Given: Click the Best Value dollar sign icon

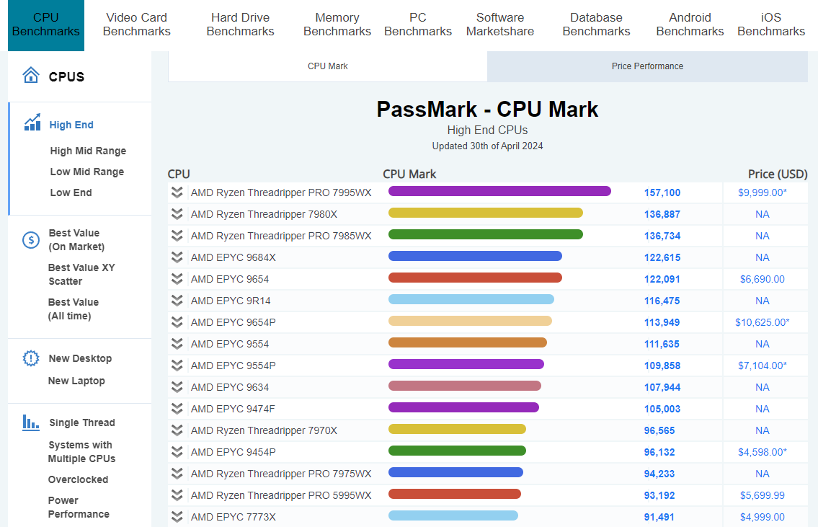Looking at the screenshot, I should (30, 239).
